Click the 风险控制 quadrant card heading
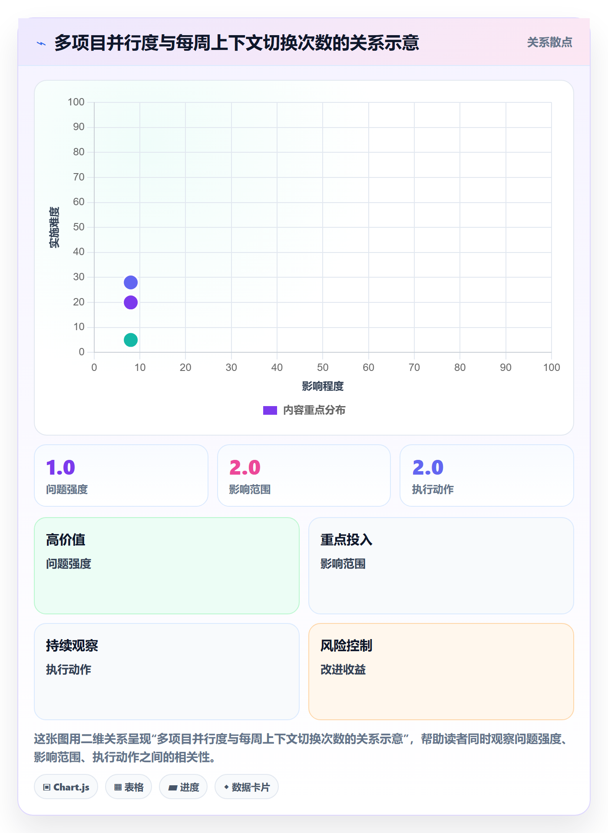This screenshot has height=833, width=608. coord(347,646)
